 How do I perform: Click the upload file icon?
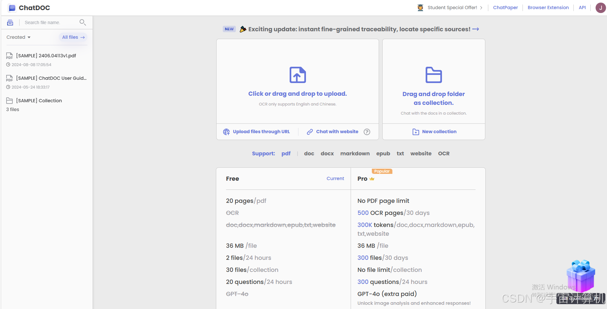(x=298, y=75)
